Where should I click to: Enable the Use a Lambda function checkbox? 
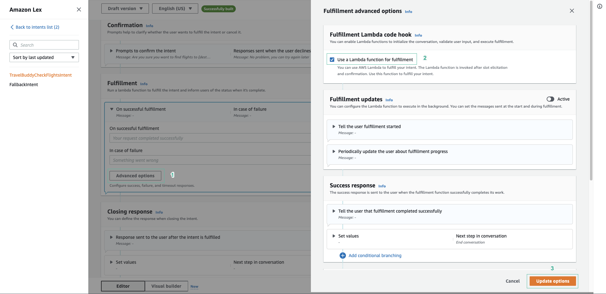pyautogui.click(x=332, y=60)
